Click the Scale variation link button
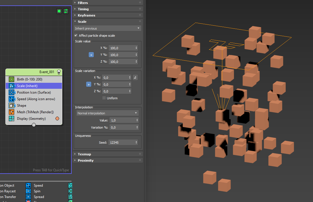Screen dimensions: 313x202 click(88, 84)
